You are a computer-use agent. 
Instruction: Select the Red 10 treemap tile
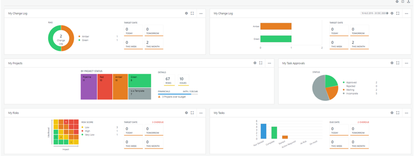105,87
